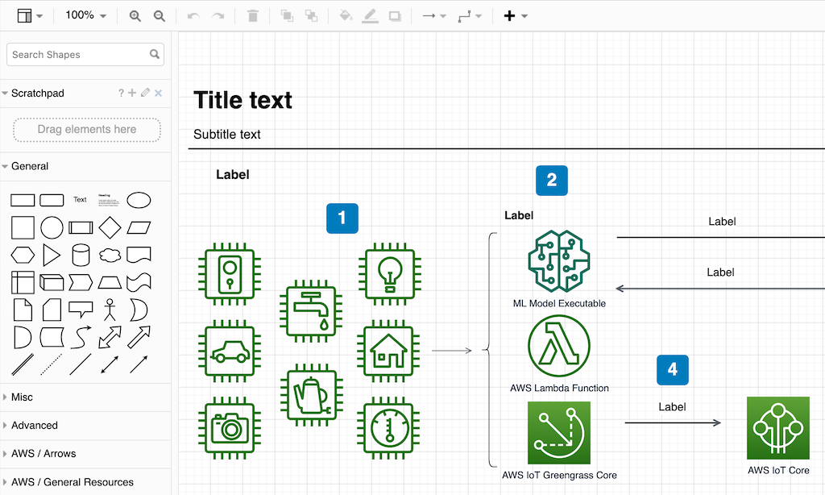Select the cube shape in General
The height and width of the screenshot is (495, 825).
pyautogui.click(x=52, y=283)
